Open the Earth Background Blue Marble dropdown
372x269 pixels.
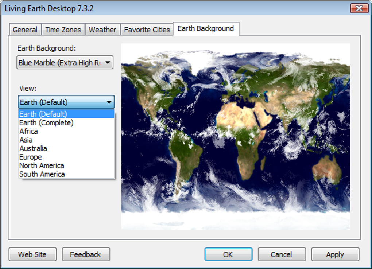pyautogui.click(x=65, y=63)
